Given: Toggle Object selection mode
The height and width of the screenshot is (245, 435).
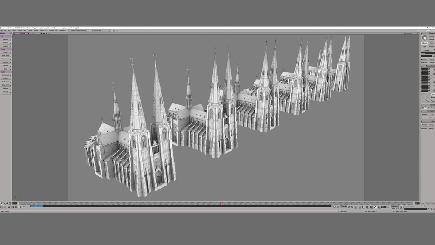Looking at the screenshot, I should point(424,43).
